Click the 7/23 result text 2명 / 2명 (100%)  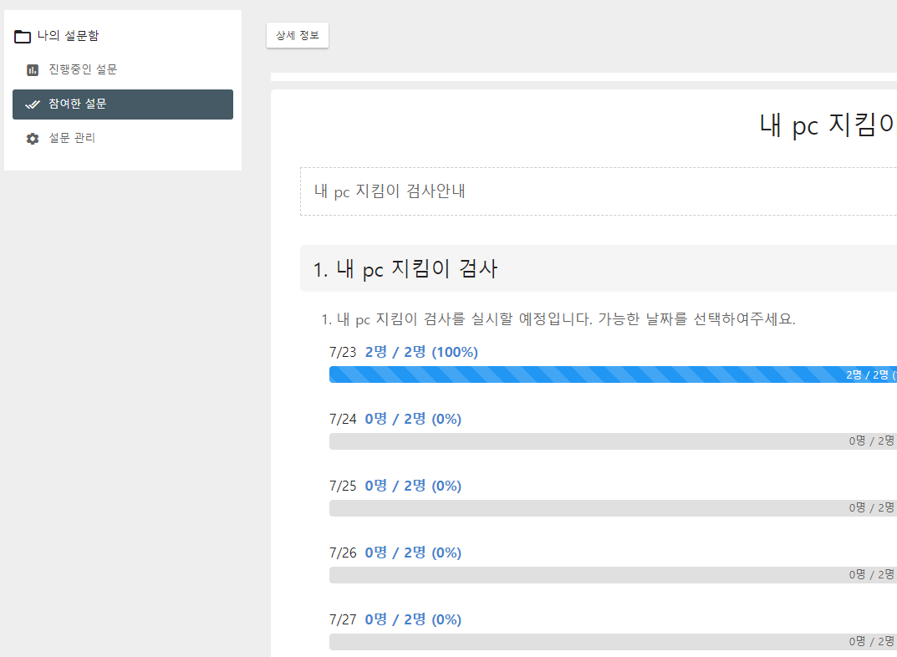[x=421, y=352]
